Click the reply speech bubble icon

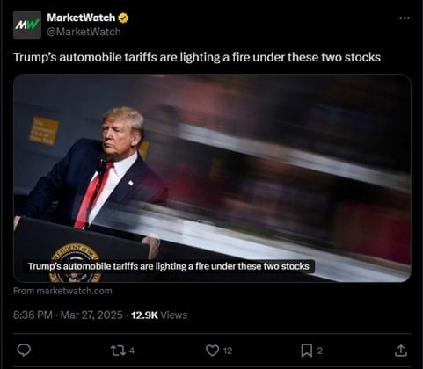pyautogui.click(x=24, y=351)
